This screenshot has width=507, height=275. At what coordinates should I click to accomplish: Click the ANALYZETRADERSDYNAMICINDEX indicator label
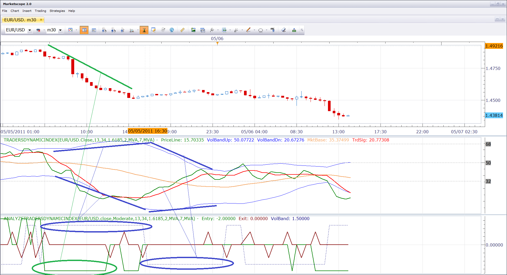[x=99, y=219]
